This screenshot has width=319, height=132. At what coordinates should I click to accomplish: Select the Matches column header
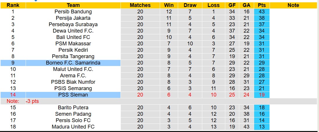[x=140, y=5]
